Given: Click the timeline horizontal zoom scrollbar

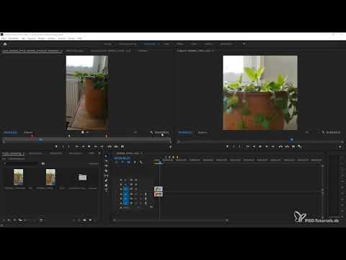Looking at the screenshot, I should pos(171,220).
